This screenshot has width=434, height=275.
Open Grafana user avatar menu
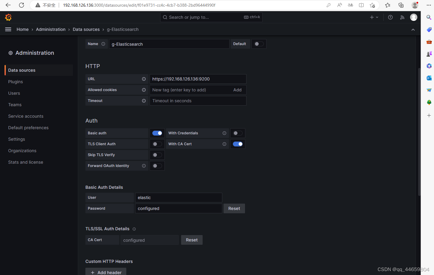point(414,17)
